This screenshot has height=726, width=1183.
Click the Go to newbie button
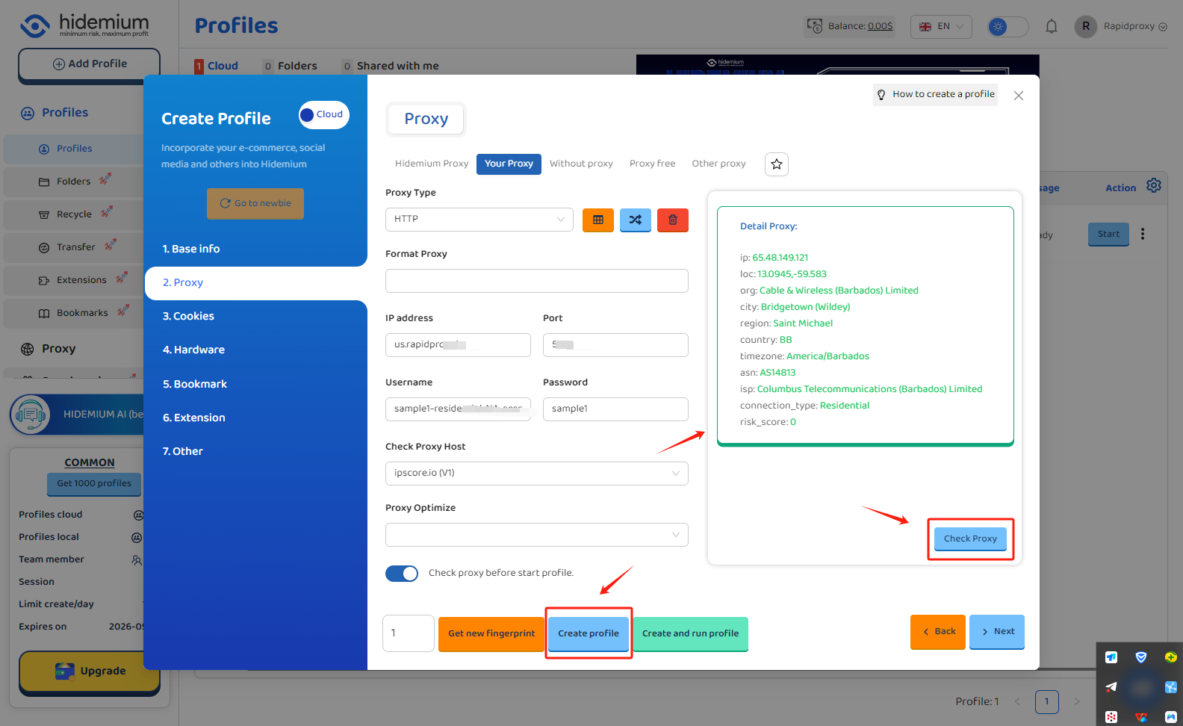[255, 203]
